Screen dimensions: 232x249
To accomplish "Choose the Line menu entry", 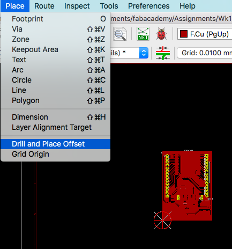I will click(x=56, y=90).
